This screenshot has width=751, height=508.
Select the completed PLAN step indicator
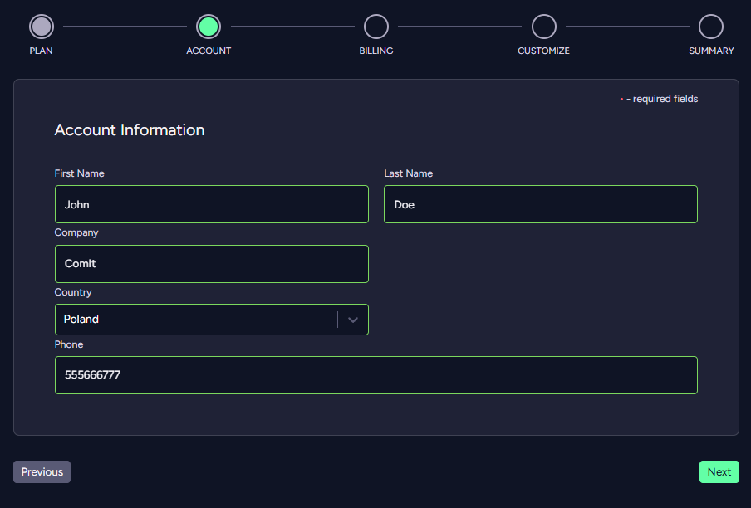42,27
